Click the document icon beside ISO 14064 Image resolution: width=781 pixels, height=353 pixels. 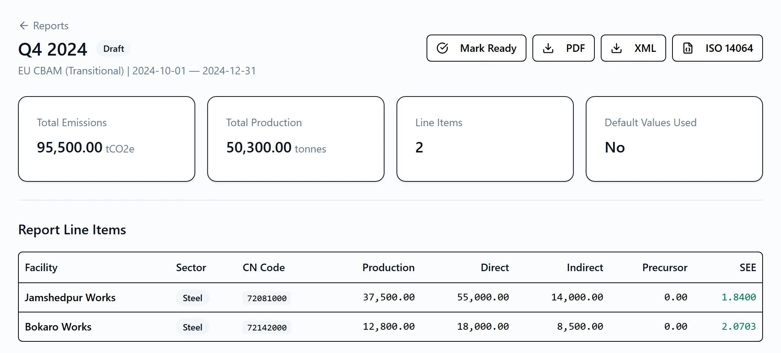click(x=688, y=48)
